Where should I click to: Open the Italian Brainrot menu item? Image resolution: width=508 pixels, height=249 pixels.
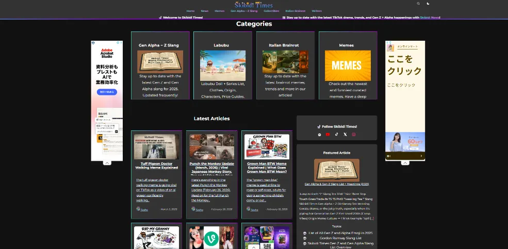pos(295,11)
